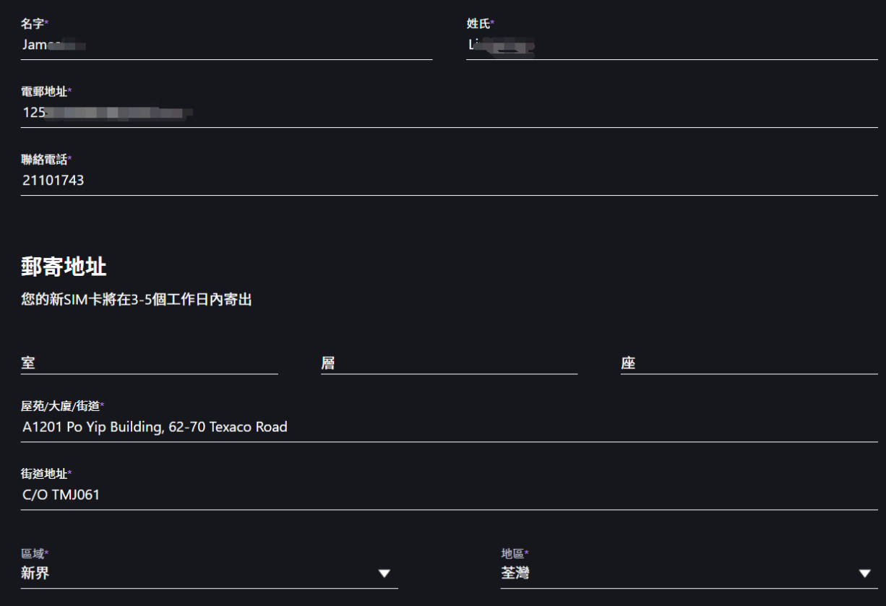
Task: Click the 電郵地址 field label
Action: pos(44,91)
